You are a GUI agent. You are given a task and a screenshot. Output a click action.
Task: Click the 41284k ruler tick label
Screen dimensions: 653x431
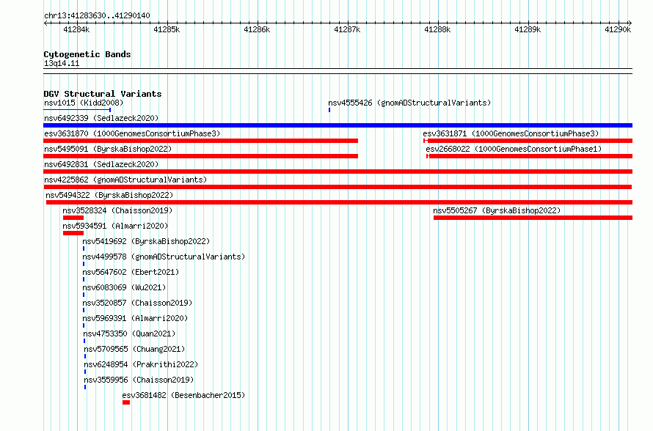tap(76, 29)
